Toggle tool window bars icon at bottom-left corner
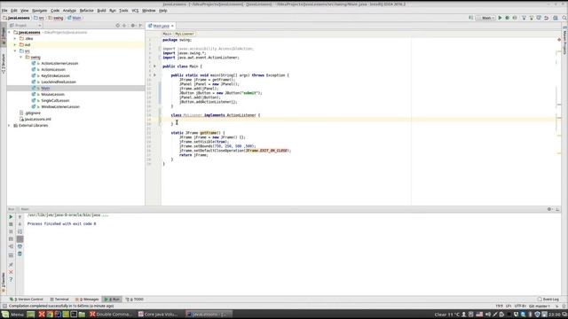568x319 pixels. tap(4, 306)
